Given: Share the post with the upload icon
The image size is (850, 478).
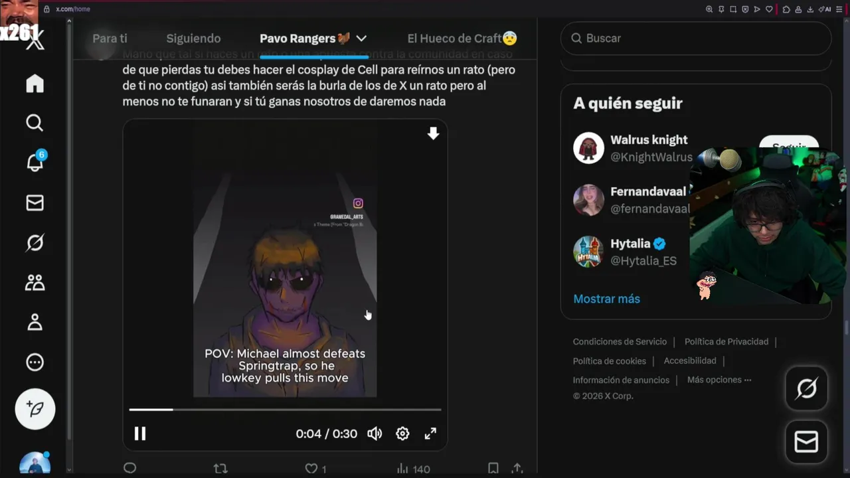Looking at the screenshot, I should 517,468.
